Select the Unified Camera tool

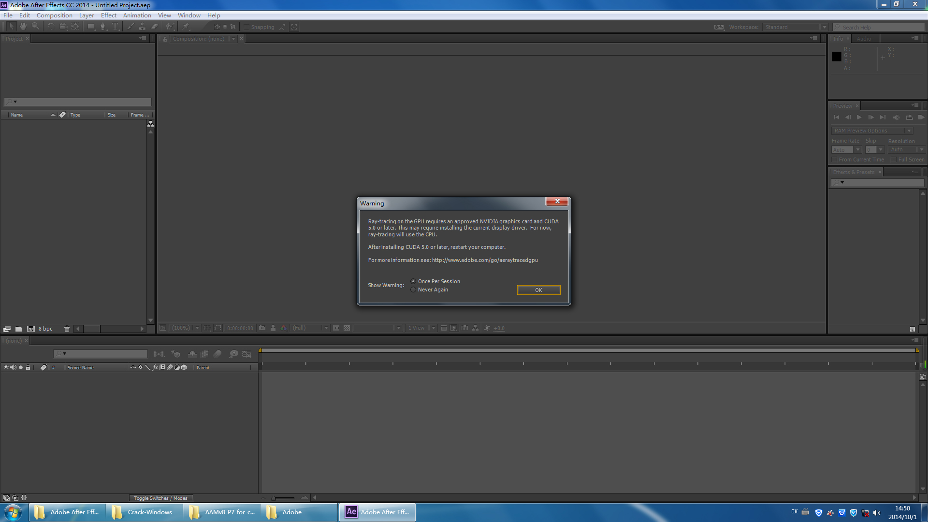[x=63, y=27]
